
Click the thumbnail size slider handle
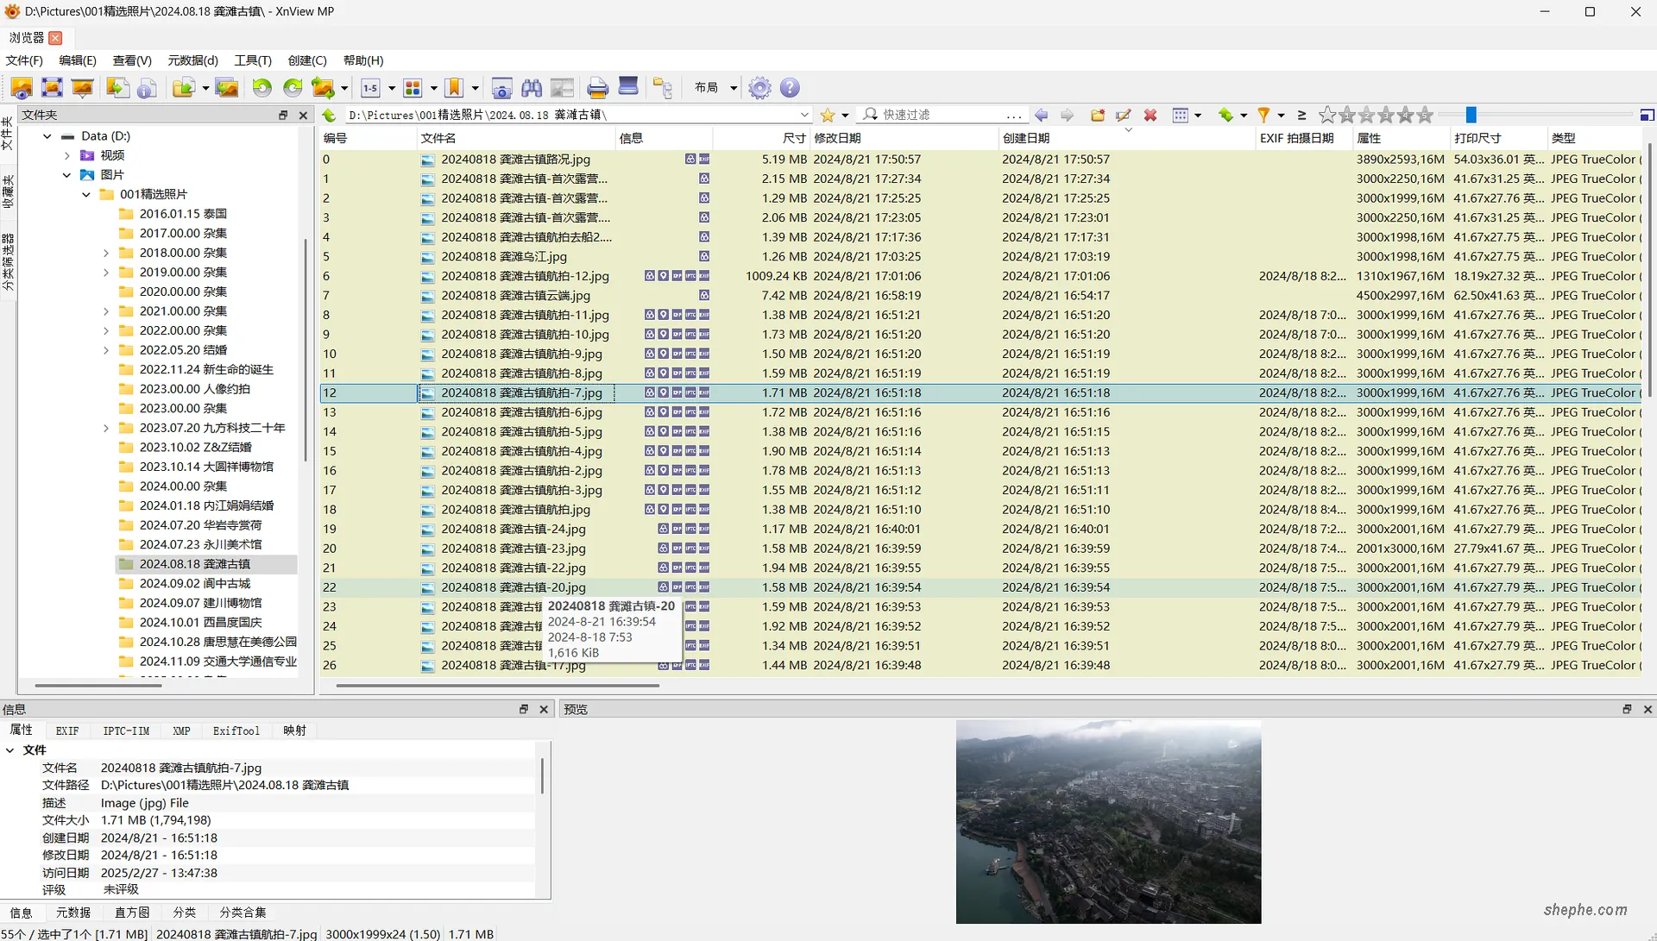(x=1471, y=115)
